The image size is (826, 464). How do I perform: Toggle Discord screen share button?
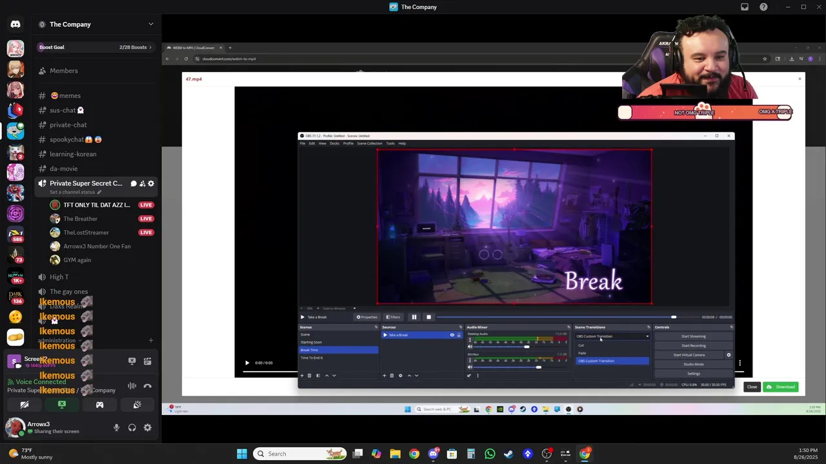(x=62, y=405)
